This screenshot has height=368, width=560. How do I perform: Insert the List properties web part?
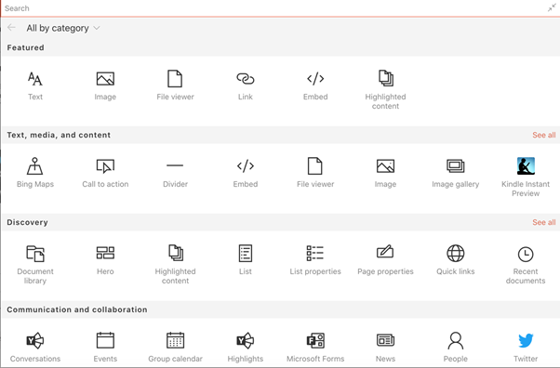(315, 260)
